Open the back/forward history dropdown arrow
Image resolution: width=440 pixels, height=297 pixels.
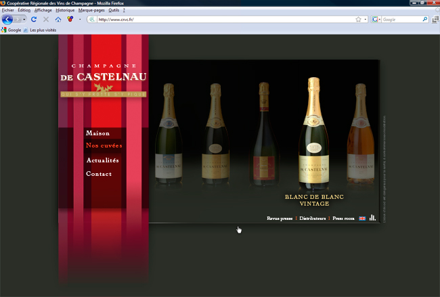pyautogui.click(x=24, y=20)
